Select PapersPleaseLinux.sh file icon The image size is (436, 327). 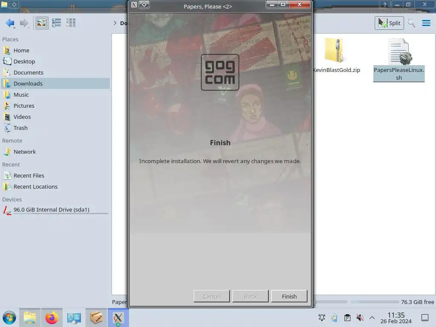(x=399, y=51)
